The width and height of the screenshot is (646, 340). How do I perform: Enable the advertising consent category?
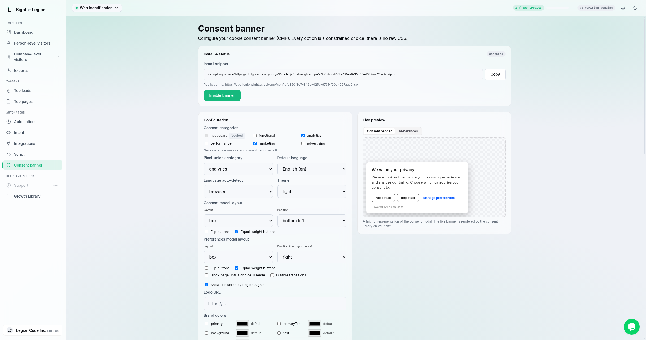pos(303,143)
